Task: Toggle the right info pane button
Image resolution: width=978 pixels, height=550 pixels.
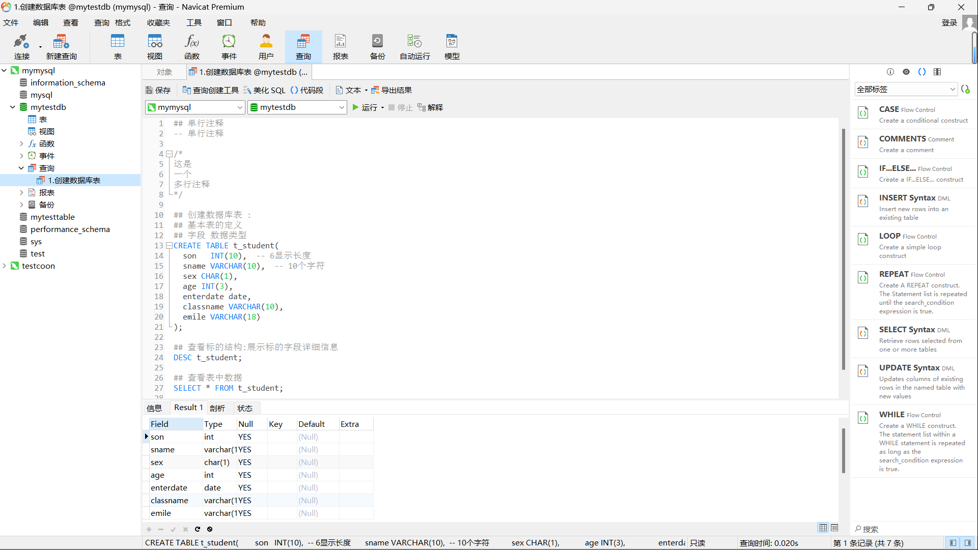Action: tap(968, 543)
